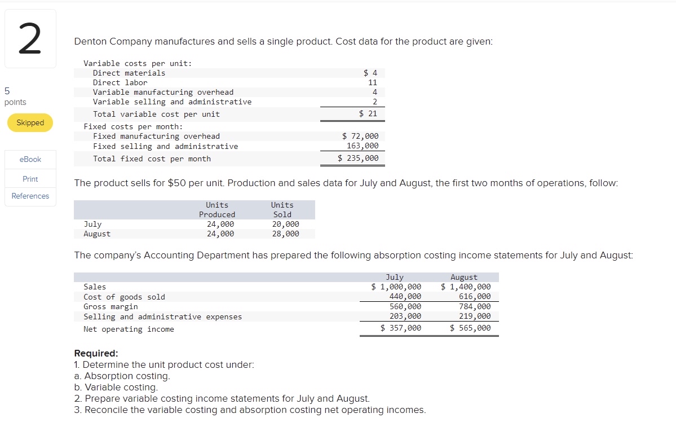This screenshot has width=676, height=422.
Task: Click the August column header in income statement
Action: [464, 277]
